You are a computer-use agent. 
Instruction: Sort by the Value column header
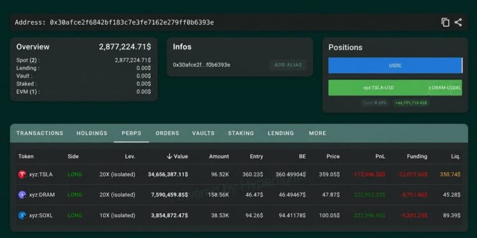[x=181, y=157]
